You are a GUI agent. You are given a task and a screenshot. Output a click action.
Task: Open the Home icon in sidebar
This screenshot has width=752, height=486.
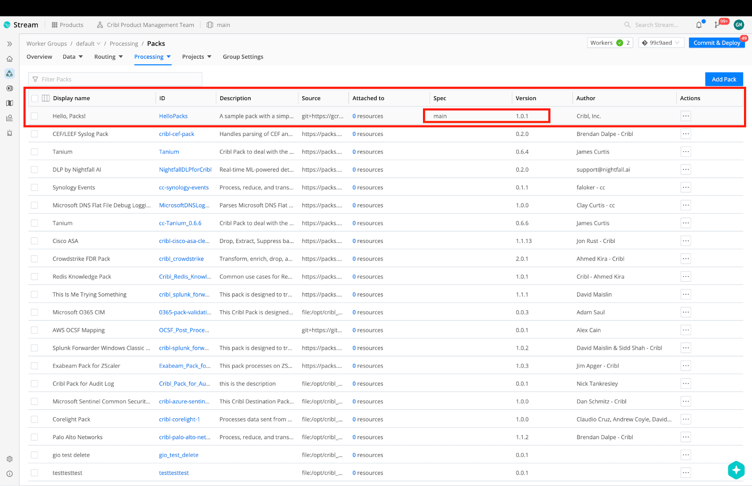click(x=9, y=59)
